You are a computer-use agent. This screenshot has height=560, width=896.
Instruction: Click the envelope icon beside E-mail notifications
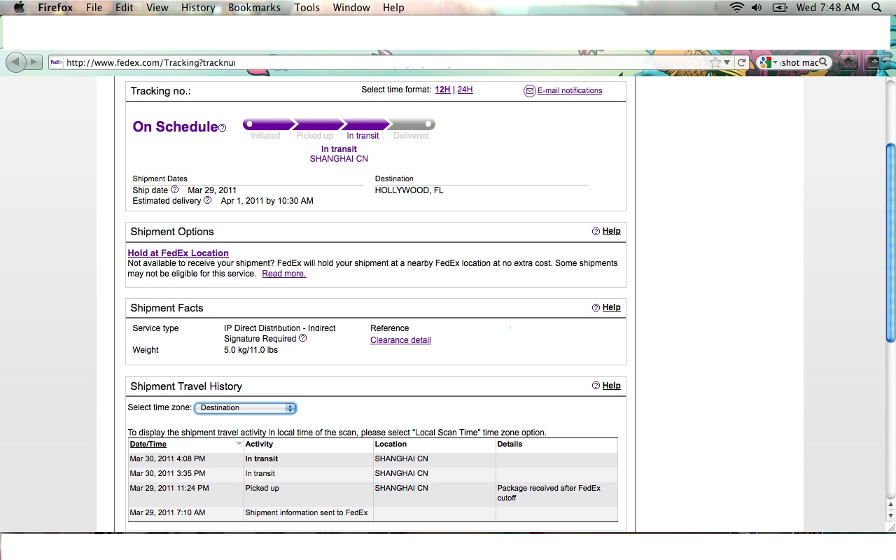coord(530,91)
